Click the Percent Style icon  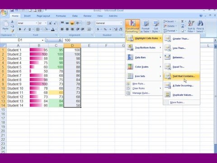(105, 29)
